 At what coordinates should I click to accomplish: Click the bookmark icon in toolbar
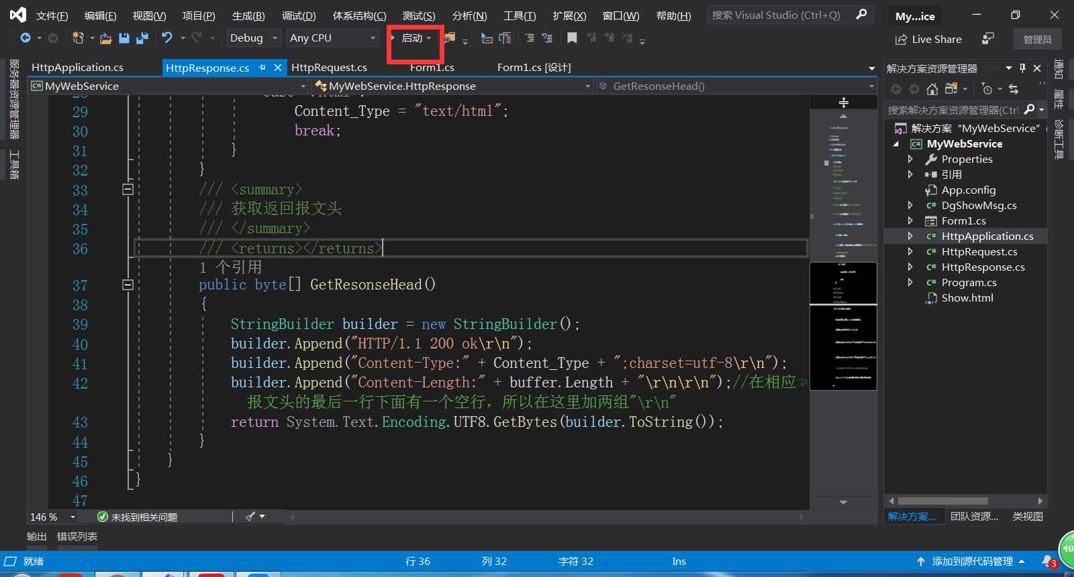[x=572, y=38]
